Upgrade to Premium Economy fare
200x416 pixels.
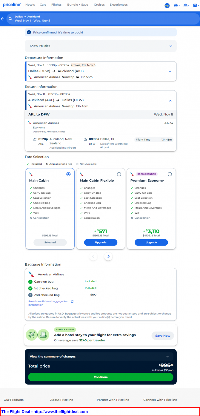[x=151, y=243]
